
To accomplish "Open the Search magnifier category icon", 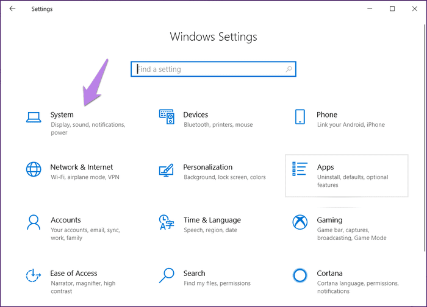I will pyautogui.click(x=167, y=275).
